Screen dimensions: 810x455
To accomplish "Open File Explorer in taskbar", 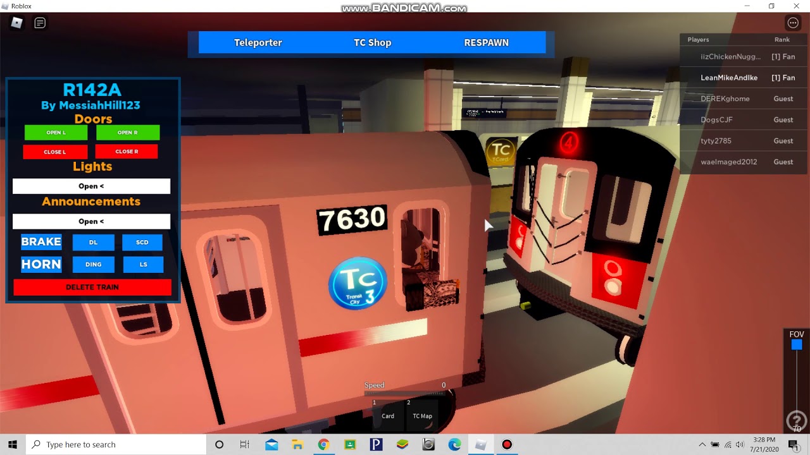I will (297, 444).
